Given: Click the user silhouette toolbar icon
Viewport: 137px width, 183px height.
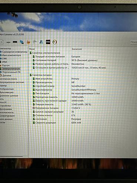Looking at the screenshot, I should [x=41, y=42].
